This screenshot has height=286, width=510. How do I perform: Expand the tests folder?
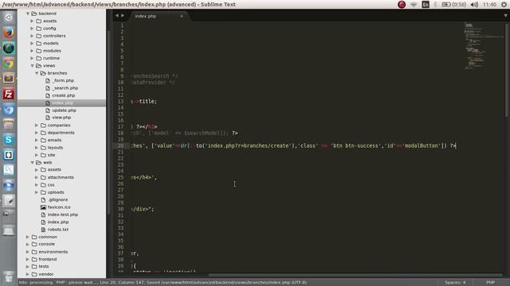pos(28,266)
